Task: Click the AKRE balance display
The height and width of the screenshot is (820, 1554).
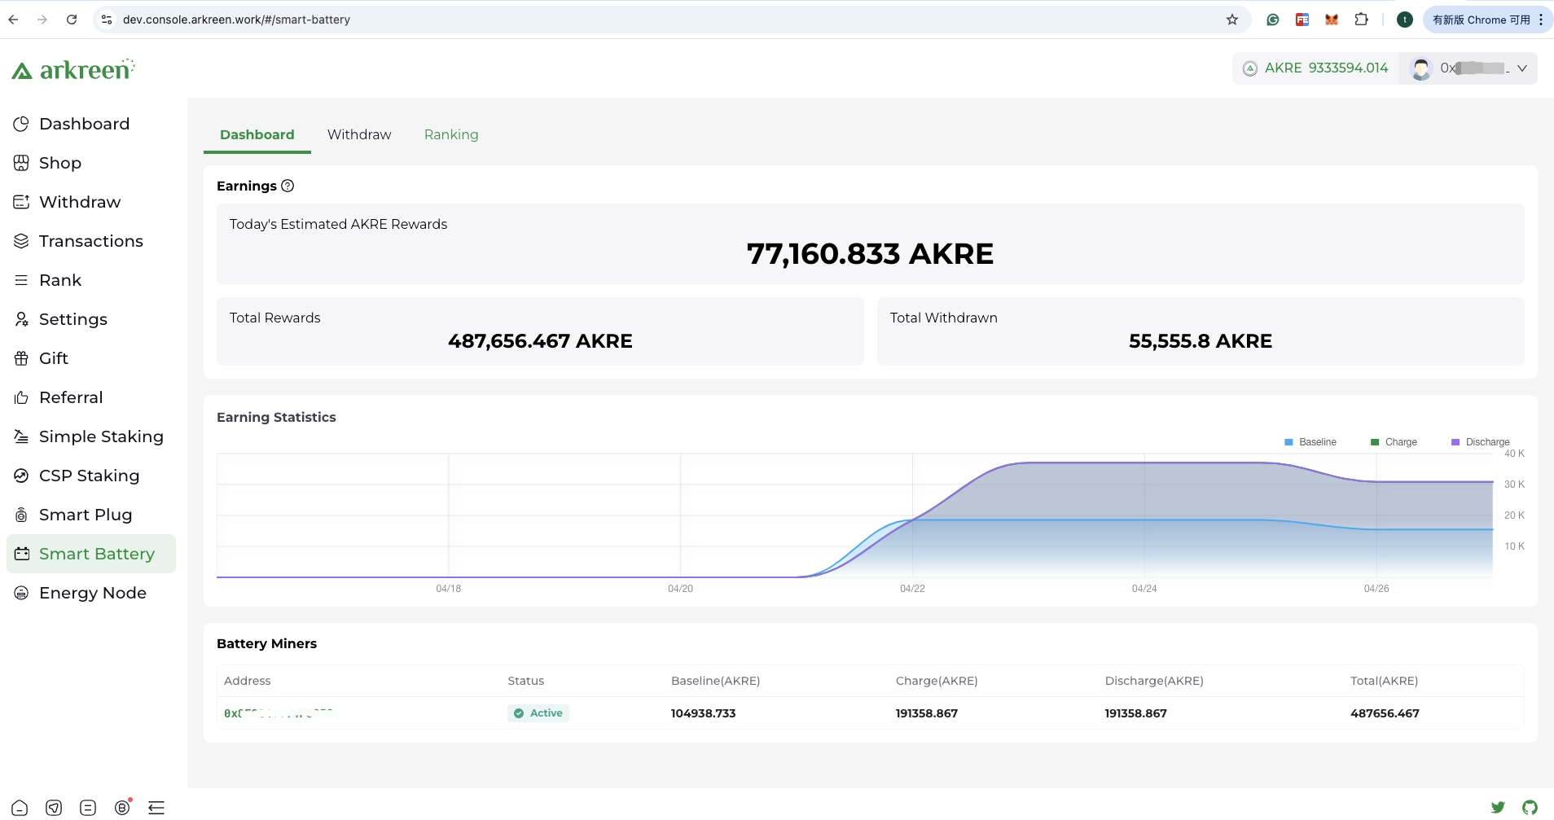Action: tap(1315, 68)
